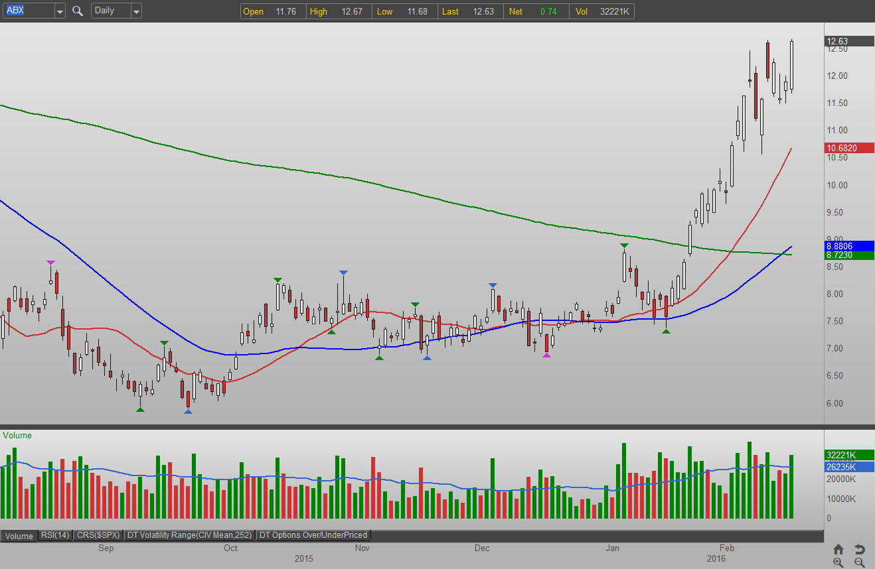Click the symbol search magnifier icon
The width and height of the screenshot is (875, 569).
point(78,11)
